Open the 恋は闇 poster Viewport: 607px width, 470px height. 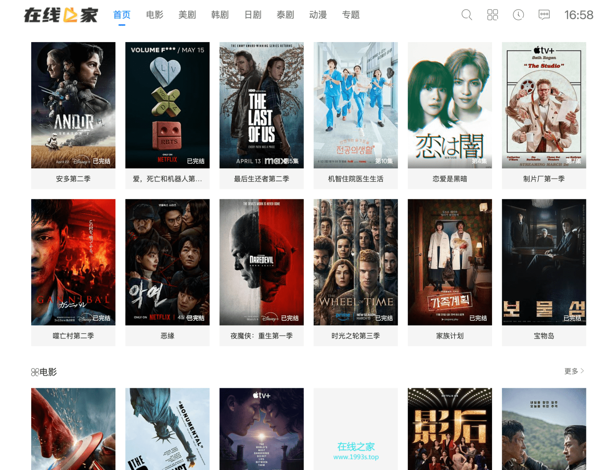pos(450,105)
